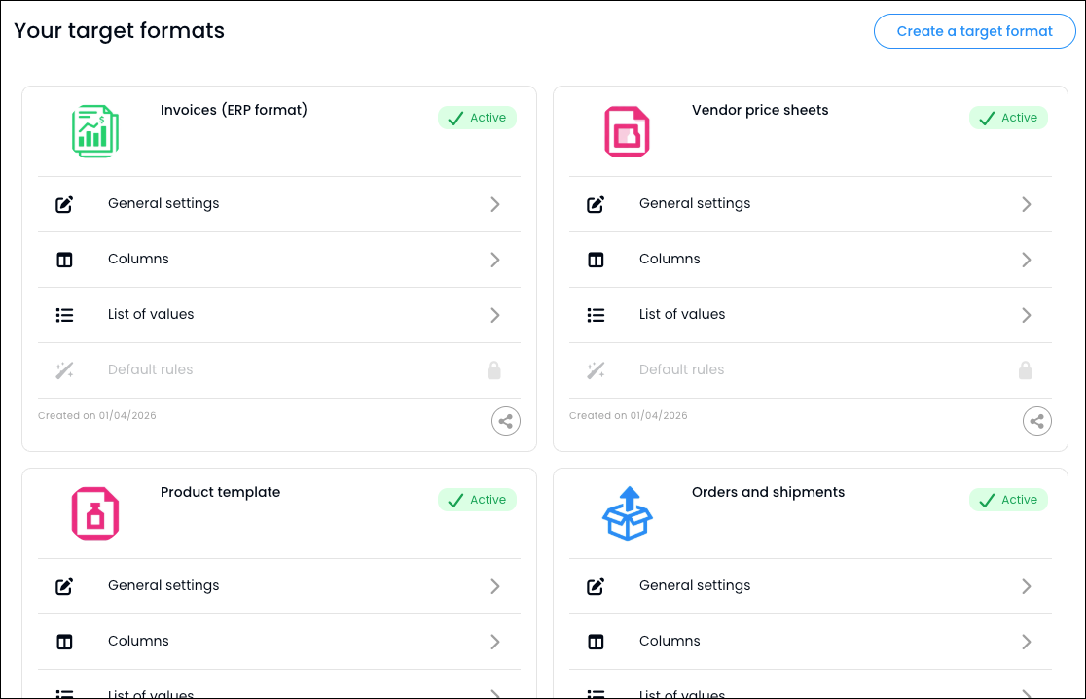Open List of values for Vendor price sheets
1086x699 pixels.
(682, 315)
